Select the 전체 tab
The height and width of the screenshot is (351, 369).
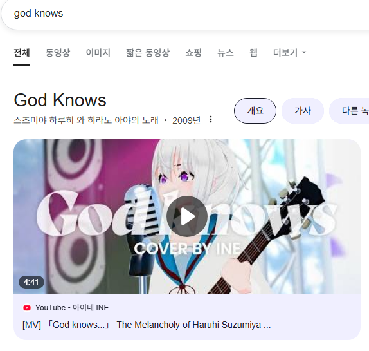tap(22, 52)
